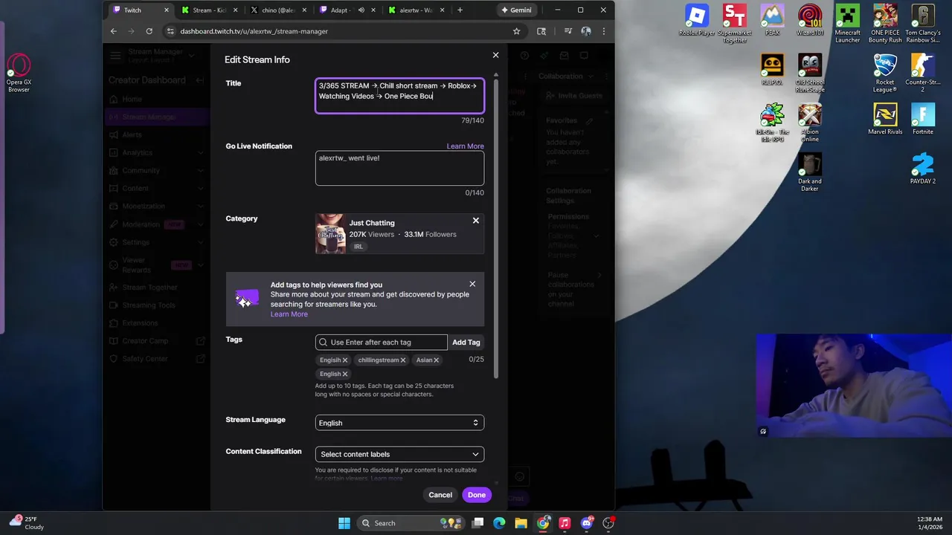Click the Just Chatting category thumbnail
The image size is (952, 535).
pos(330,234)
